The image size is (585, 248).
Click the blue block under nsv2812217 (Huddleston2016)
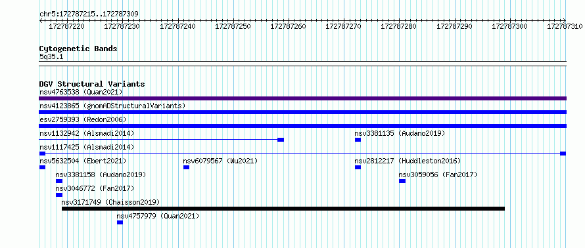tap(358, 167)
